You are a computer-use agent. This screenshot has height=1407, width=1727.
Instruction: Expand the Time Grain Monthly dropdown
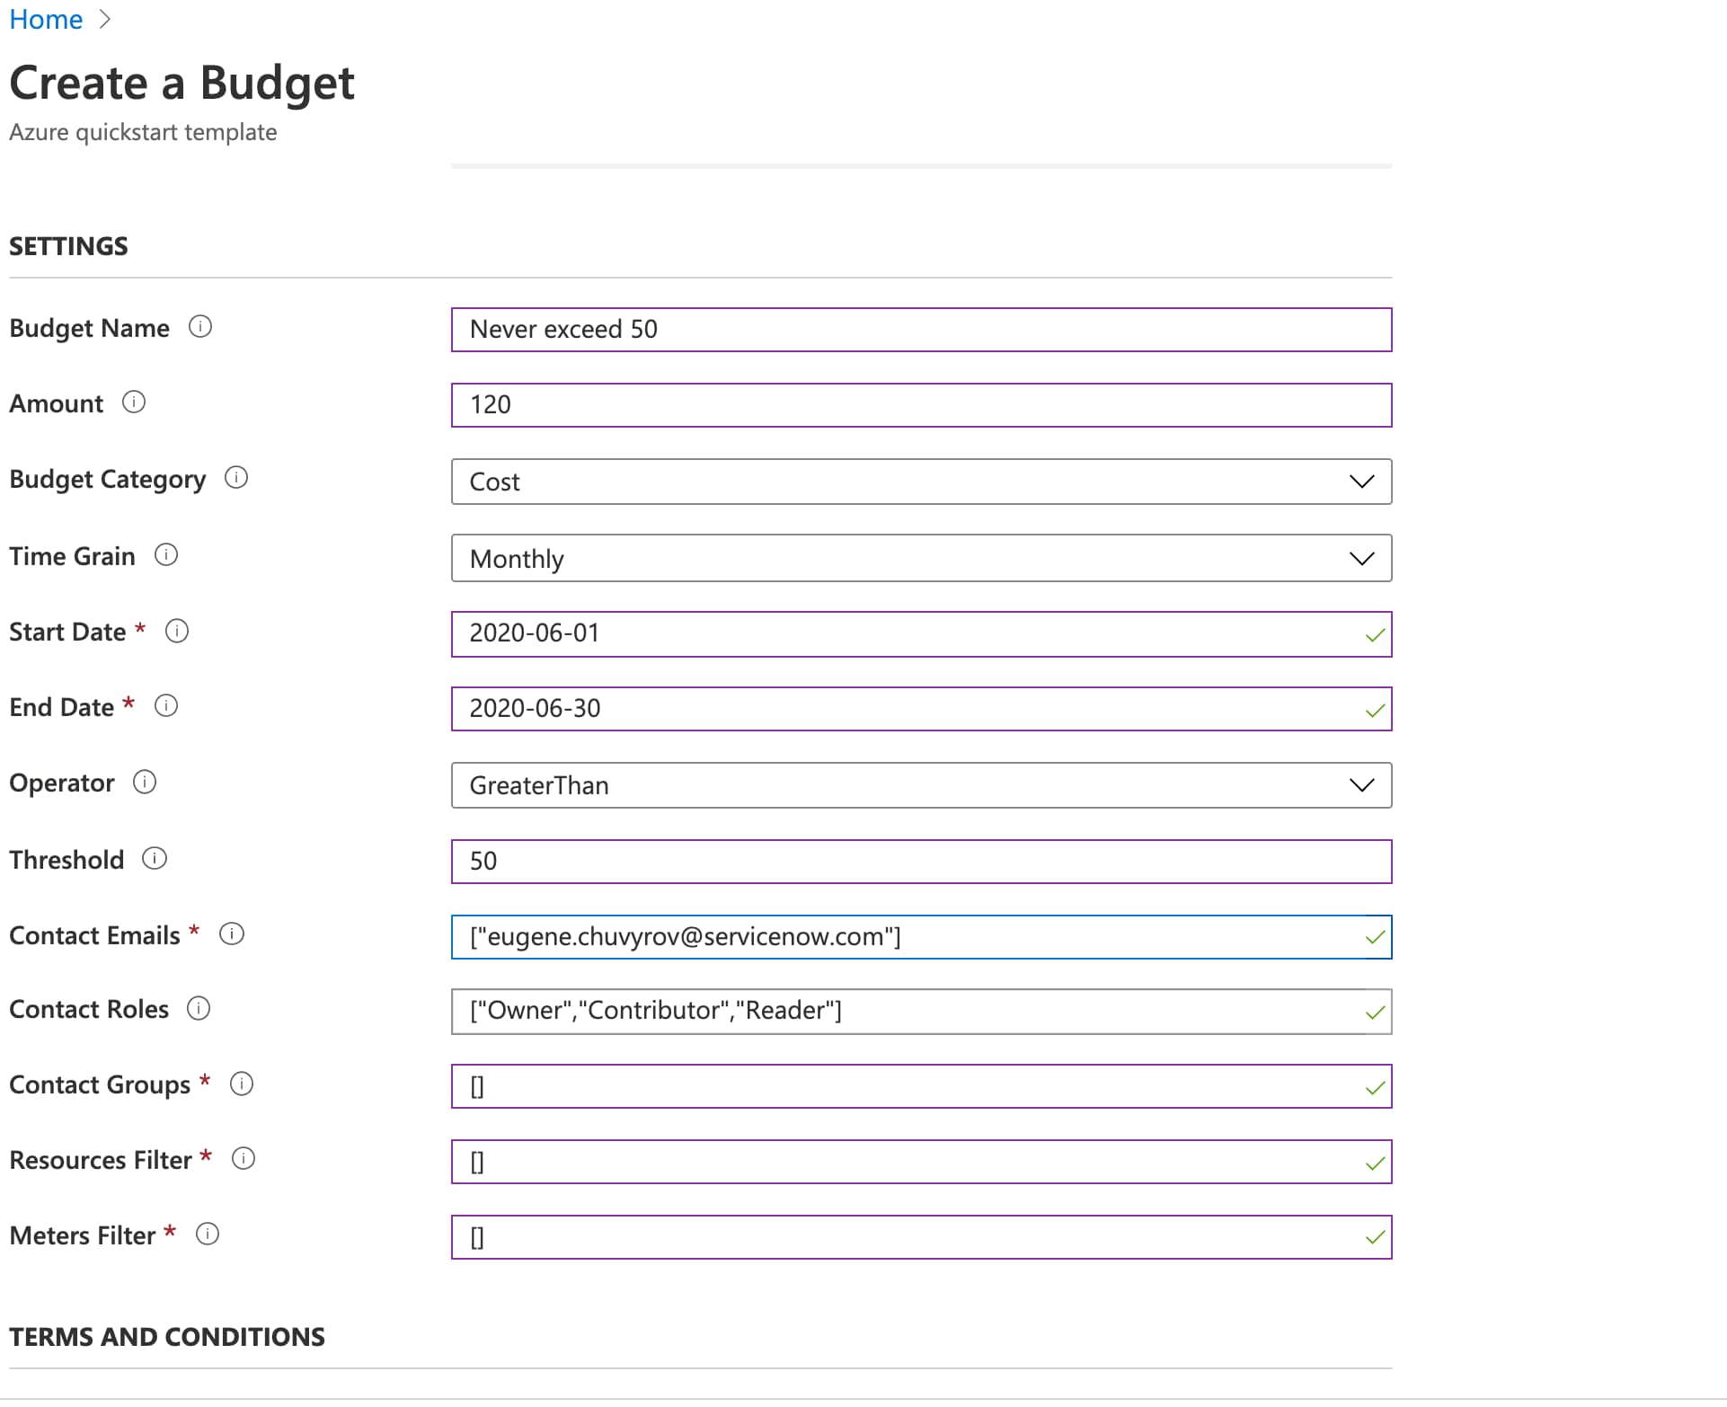click(x=921, y=559)
